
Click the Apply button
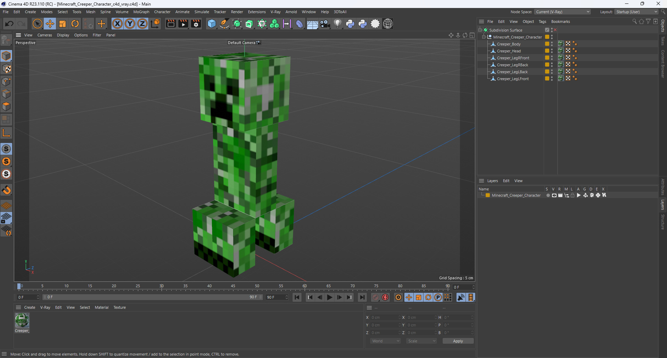458,341
